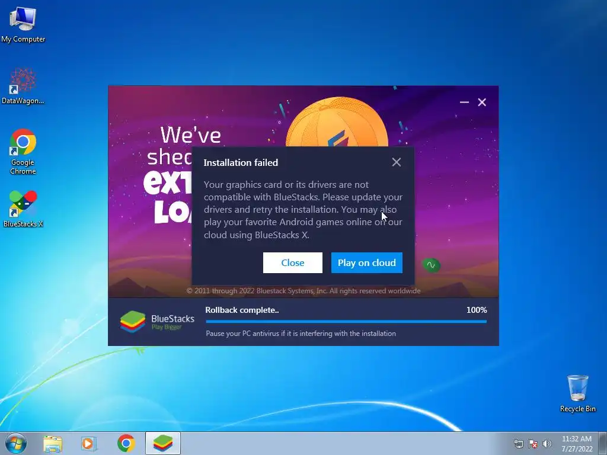Click the Play on cloud button
This screenshot has width=607, height=455.
366,262
